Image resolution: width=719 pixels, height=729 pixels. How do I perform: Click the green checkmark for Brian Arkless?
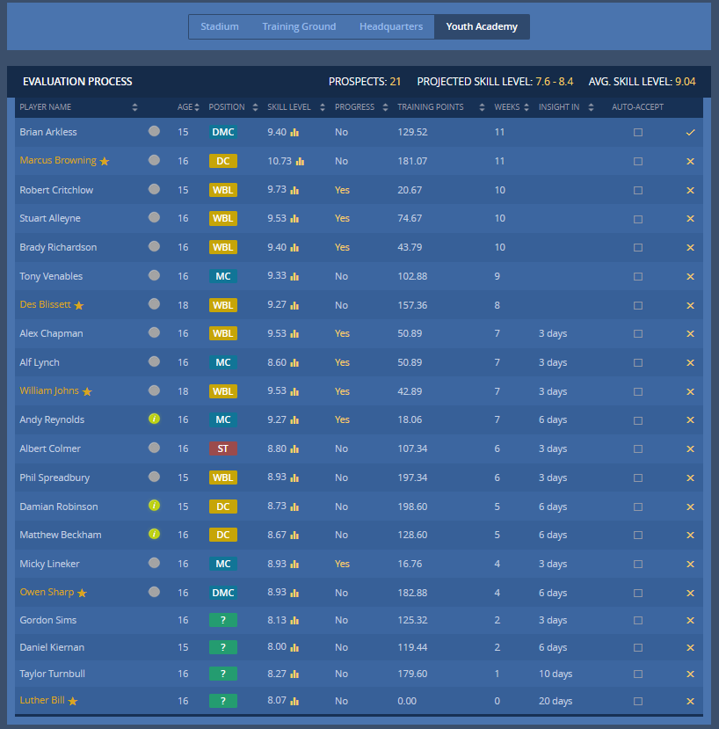pyautogui.click(x=690, y=132)
